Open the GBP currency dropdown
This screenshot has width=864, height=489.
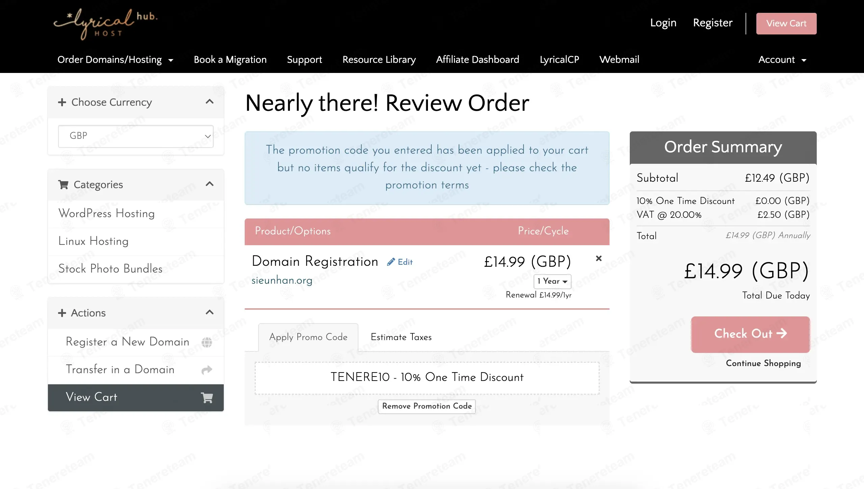tap(136, 136)
